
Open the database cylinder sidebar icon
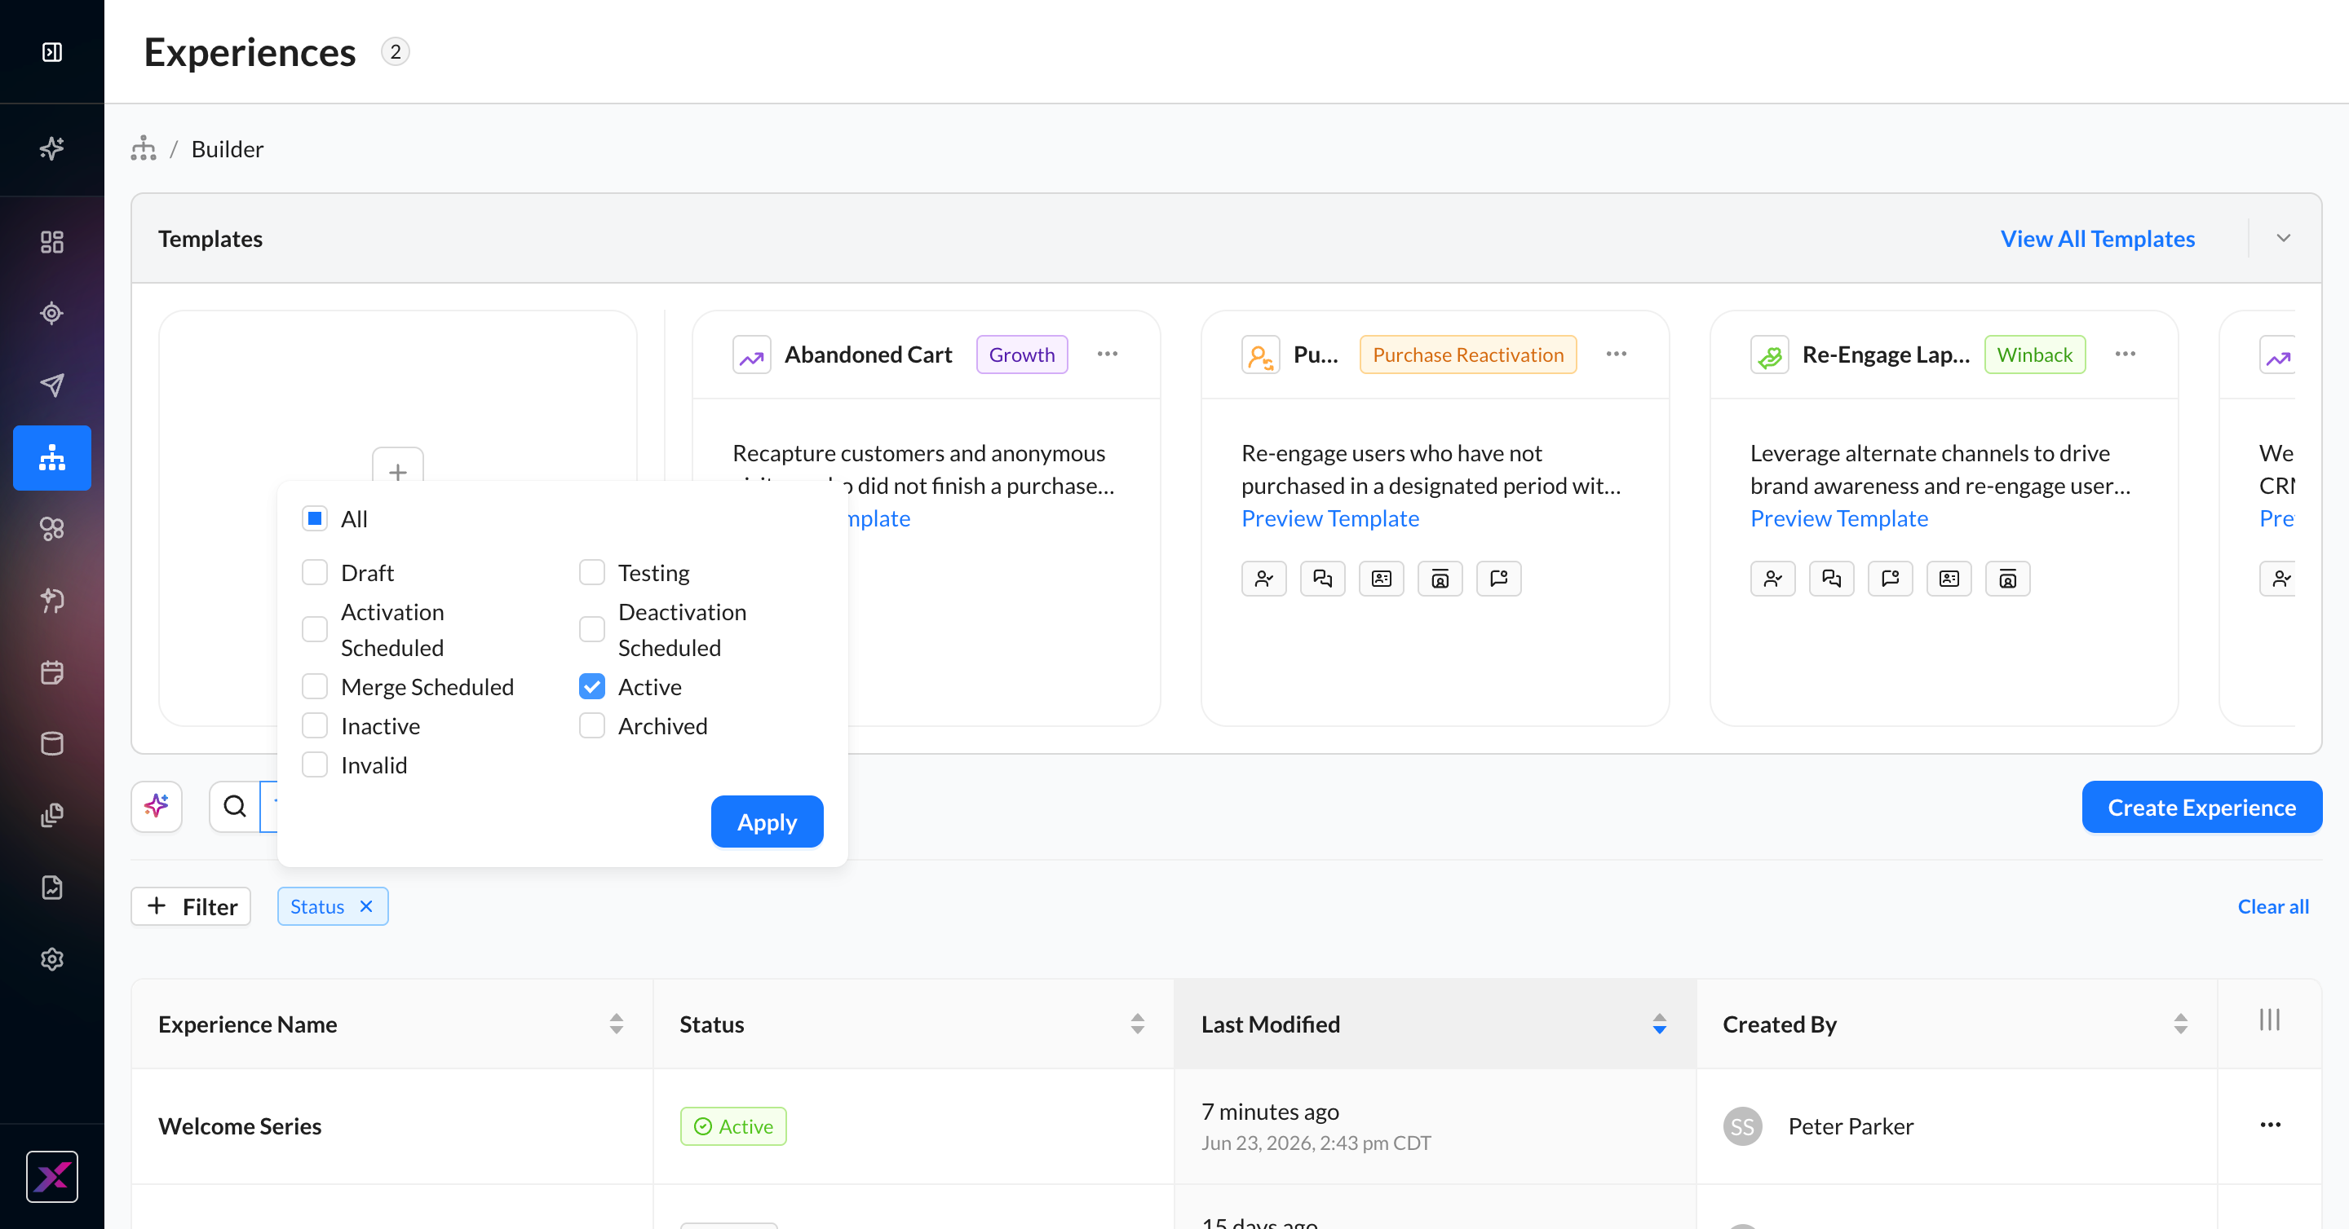tap(52, 743)
